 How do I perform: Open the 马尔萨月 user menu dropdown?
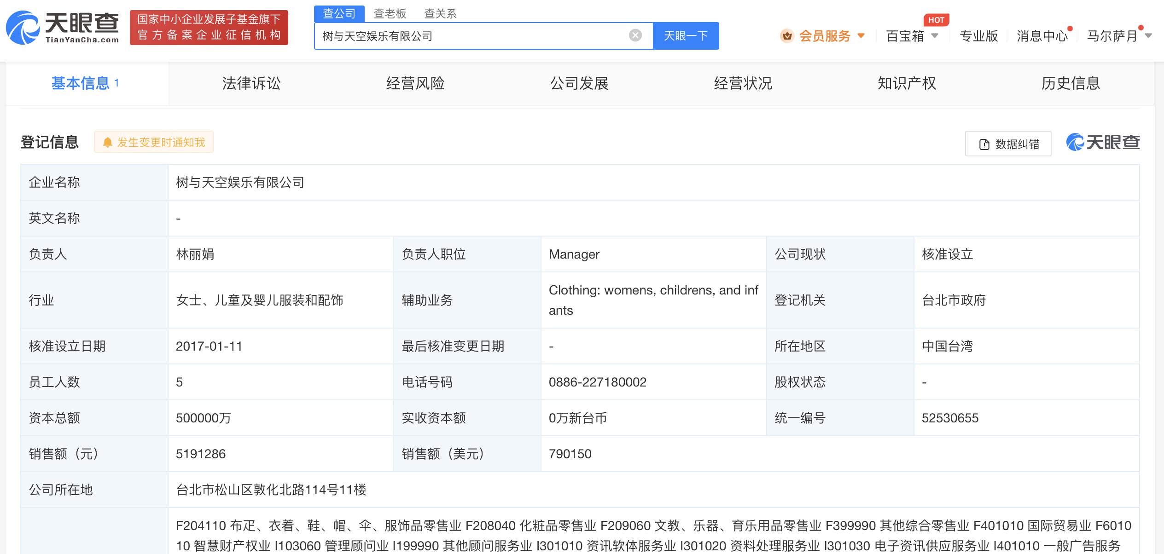tap(1148, 36)
